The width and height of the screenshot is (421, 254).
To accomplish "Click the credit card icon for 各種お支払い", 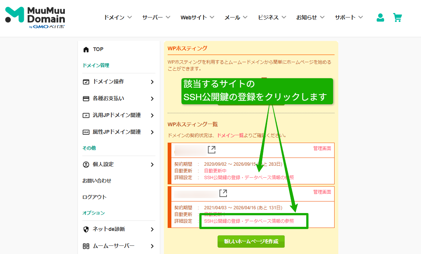I will tap(86, 99).
